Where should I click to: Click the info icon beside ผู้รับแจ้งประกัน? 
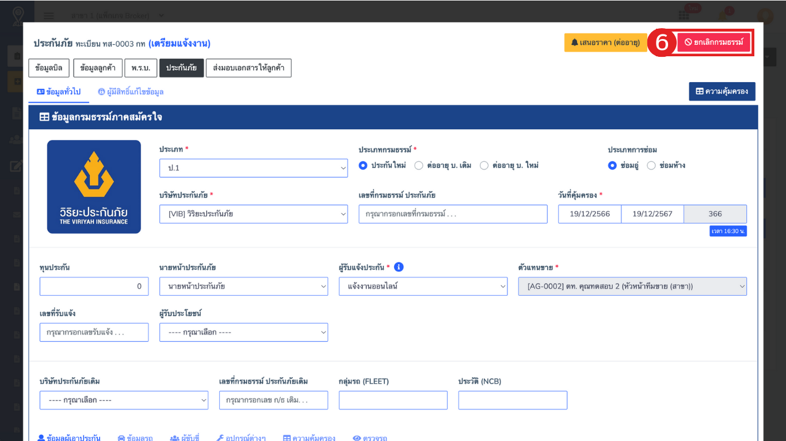coord(399,267)
